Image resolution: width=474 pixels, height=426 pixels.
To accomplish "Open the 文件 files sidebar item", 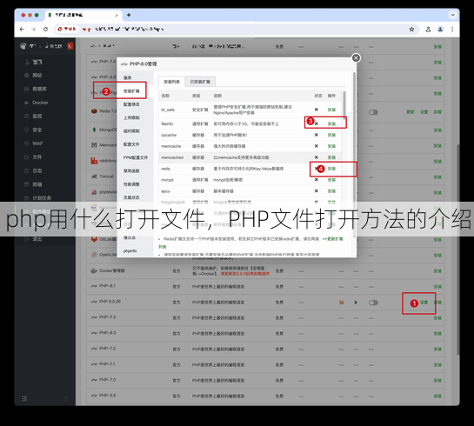I will click(x=37, y=157).
